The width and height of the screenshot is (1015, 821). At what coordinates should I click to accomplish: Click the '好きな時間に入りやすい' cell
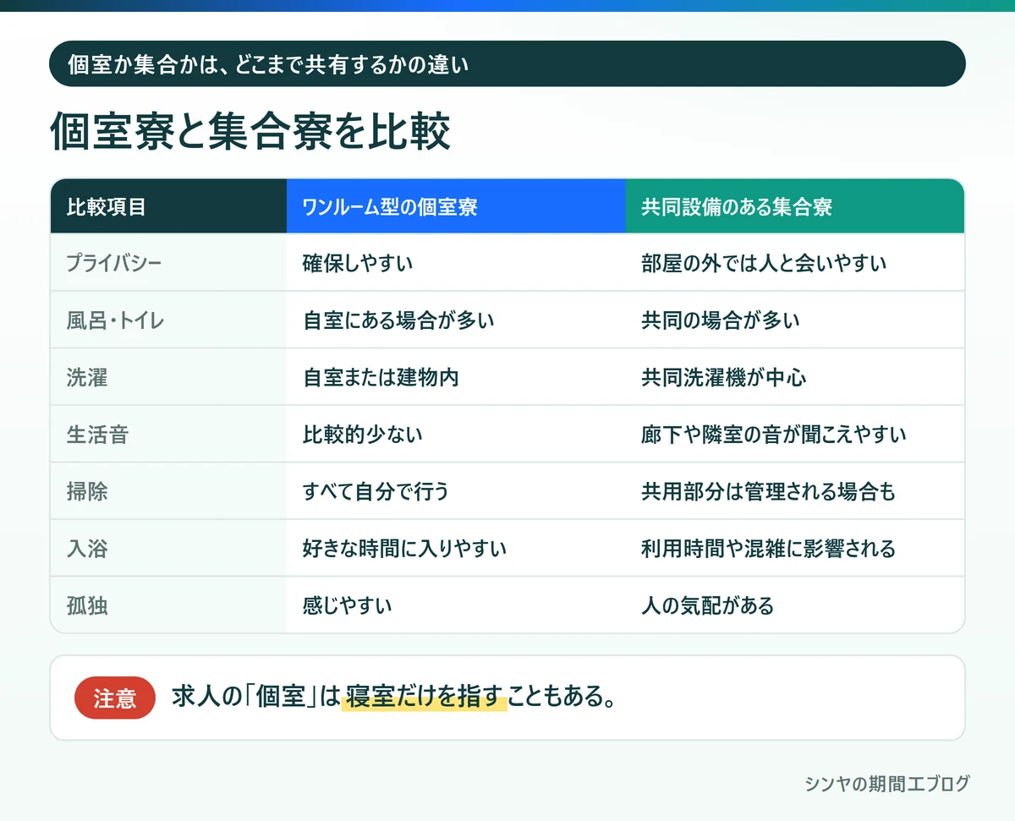456,549
